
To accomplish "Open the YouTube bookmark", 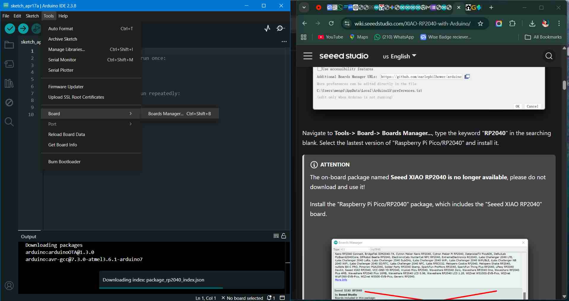I will click(x=330, y=37).
